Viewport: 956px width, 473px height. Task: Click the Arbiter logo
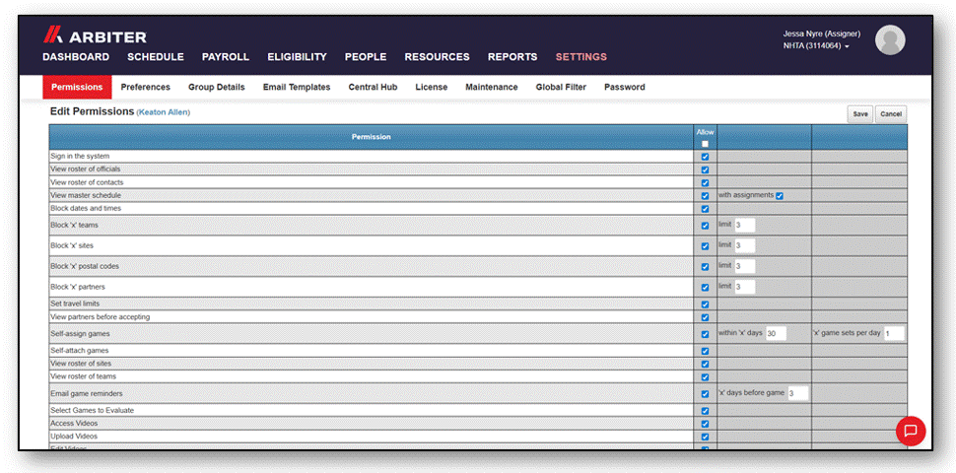(95, 35)
